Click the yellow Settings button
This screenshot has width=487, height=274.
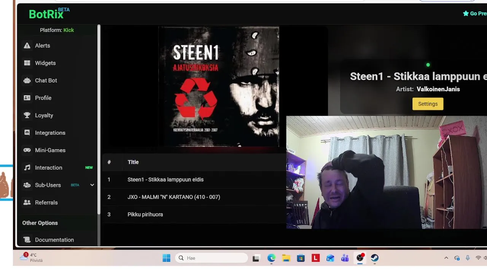point(428,104)
